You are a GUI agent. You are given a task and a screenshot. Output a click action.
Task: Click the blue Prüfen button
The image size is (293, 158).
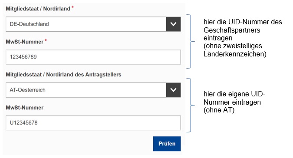pos(167,144)
